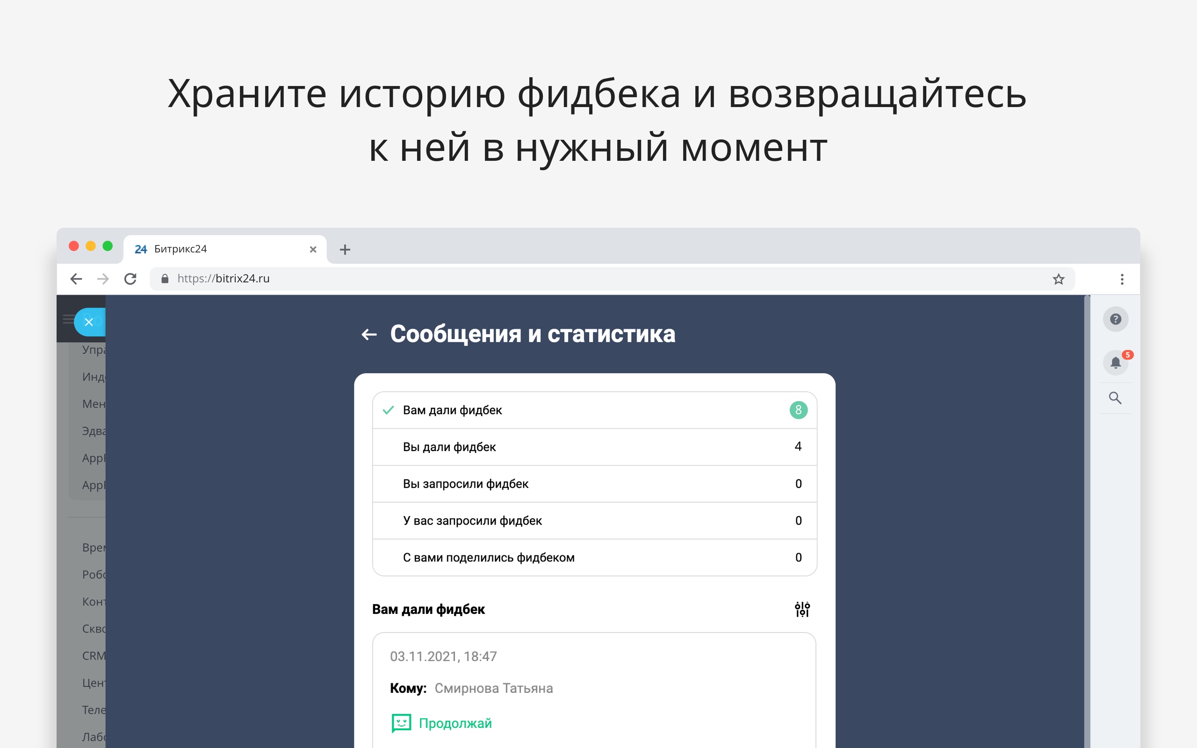Open browser three-dot menu
This screenshot has height=748, width=1197.
click(x=1122, y=279)
